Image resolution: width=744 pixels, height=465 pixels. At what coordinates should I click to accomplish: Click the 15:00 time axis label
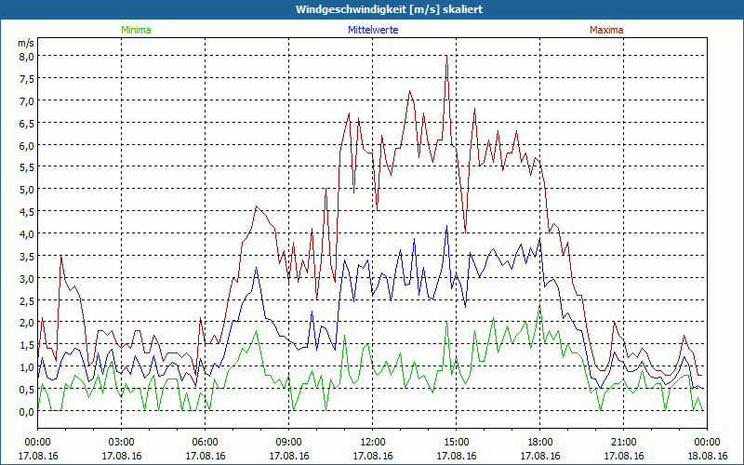pyautogui.click(x=456, y=442)
